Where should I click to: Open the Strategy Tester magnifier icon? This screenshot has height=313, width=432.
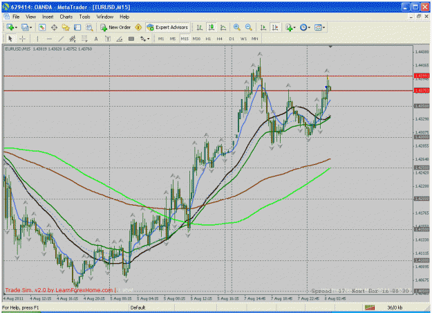(89, 27)
